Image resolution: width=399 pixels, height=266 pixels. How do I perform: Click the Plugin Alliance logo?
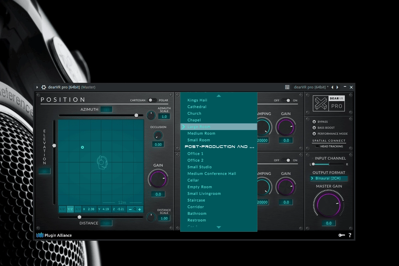pos(54,235)
